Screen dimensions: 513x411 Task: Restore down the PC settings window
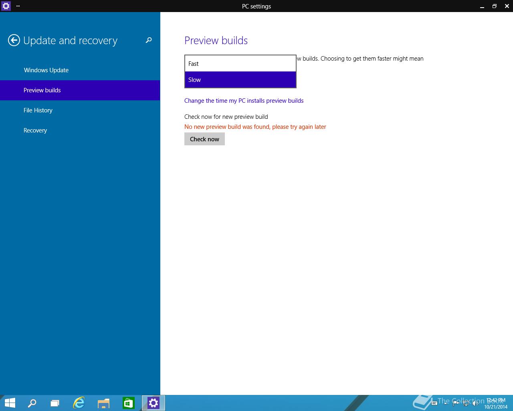pyautogui.click(x=494, y=6)
